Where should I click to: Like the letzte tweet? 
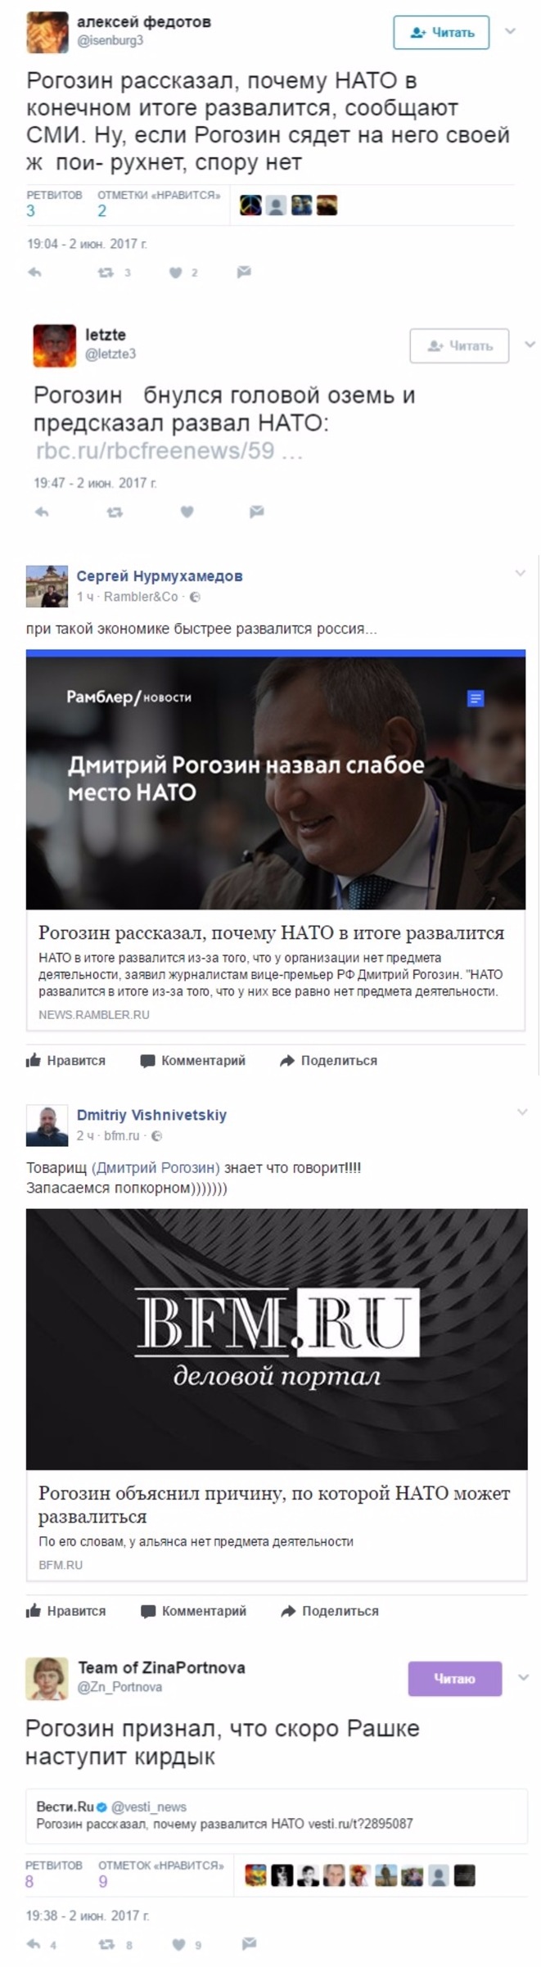point(187,512)
